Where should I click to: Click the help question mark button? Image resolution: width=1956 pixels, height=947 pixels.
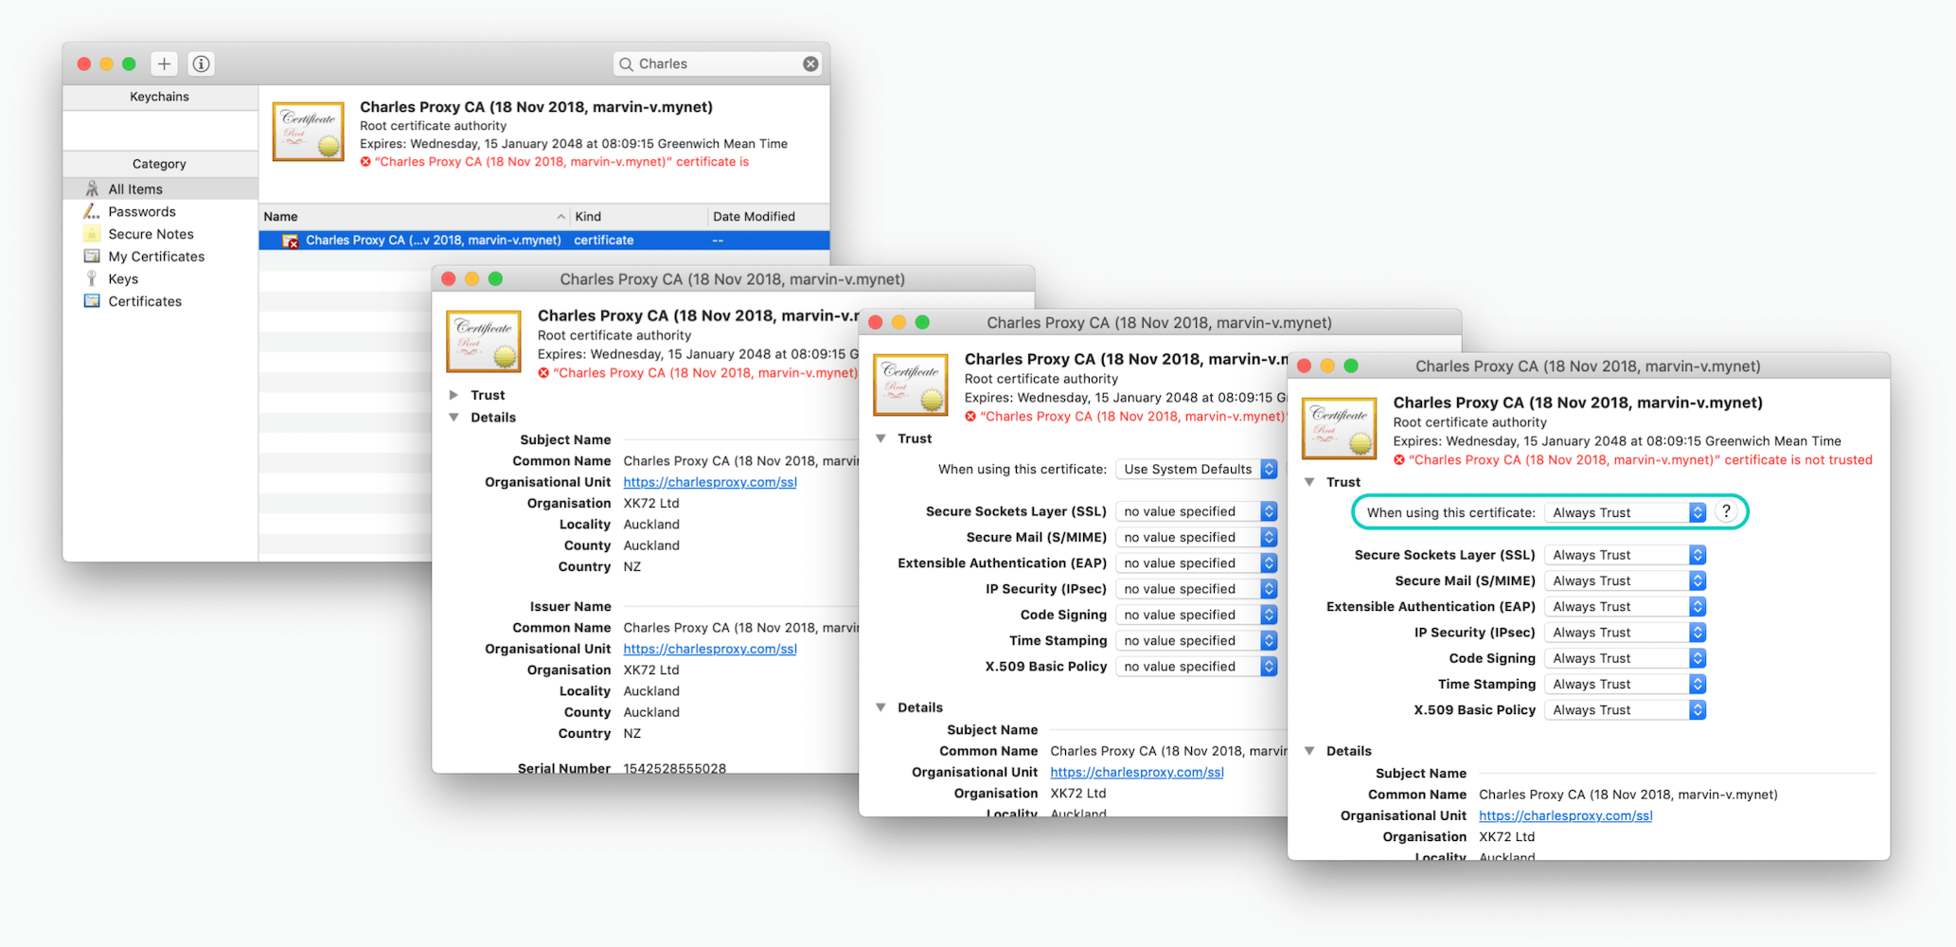(1726, 511)
